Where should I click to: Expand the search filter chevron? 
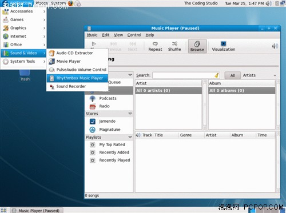point(275,75)
